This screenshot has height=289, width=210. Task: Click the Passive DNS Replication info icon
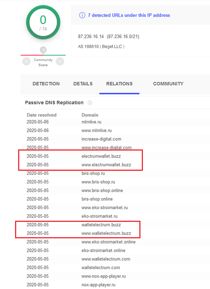89,103
